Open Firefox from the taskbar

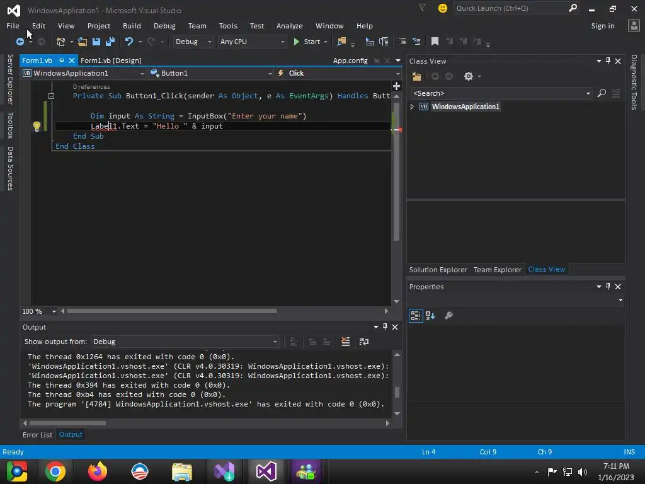pos(98,471)
